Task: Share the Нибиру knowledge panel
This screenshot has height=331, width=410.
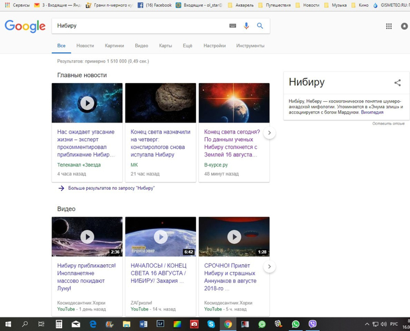Action: [x=398, y=83]
